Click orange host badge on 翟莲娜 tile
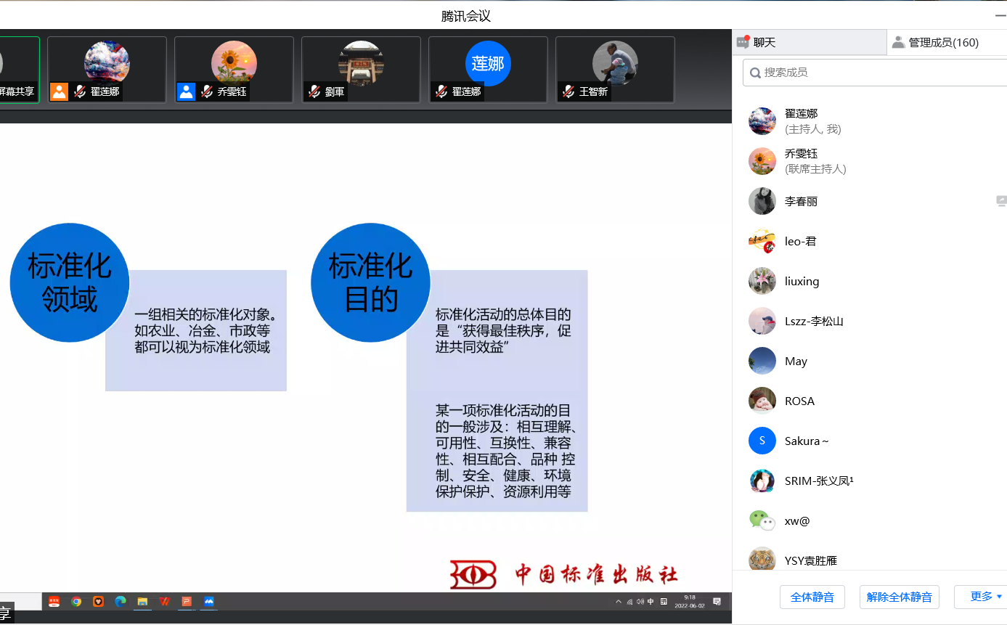 click(x=59, y=91)
